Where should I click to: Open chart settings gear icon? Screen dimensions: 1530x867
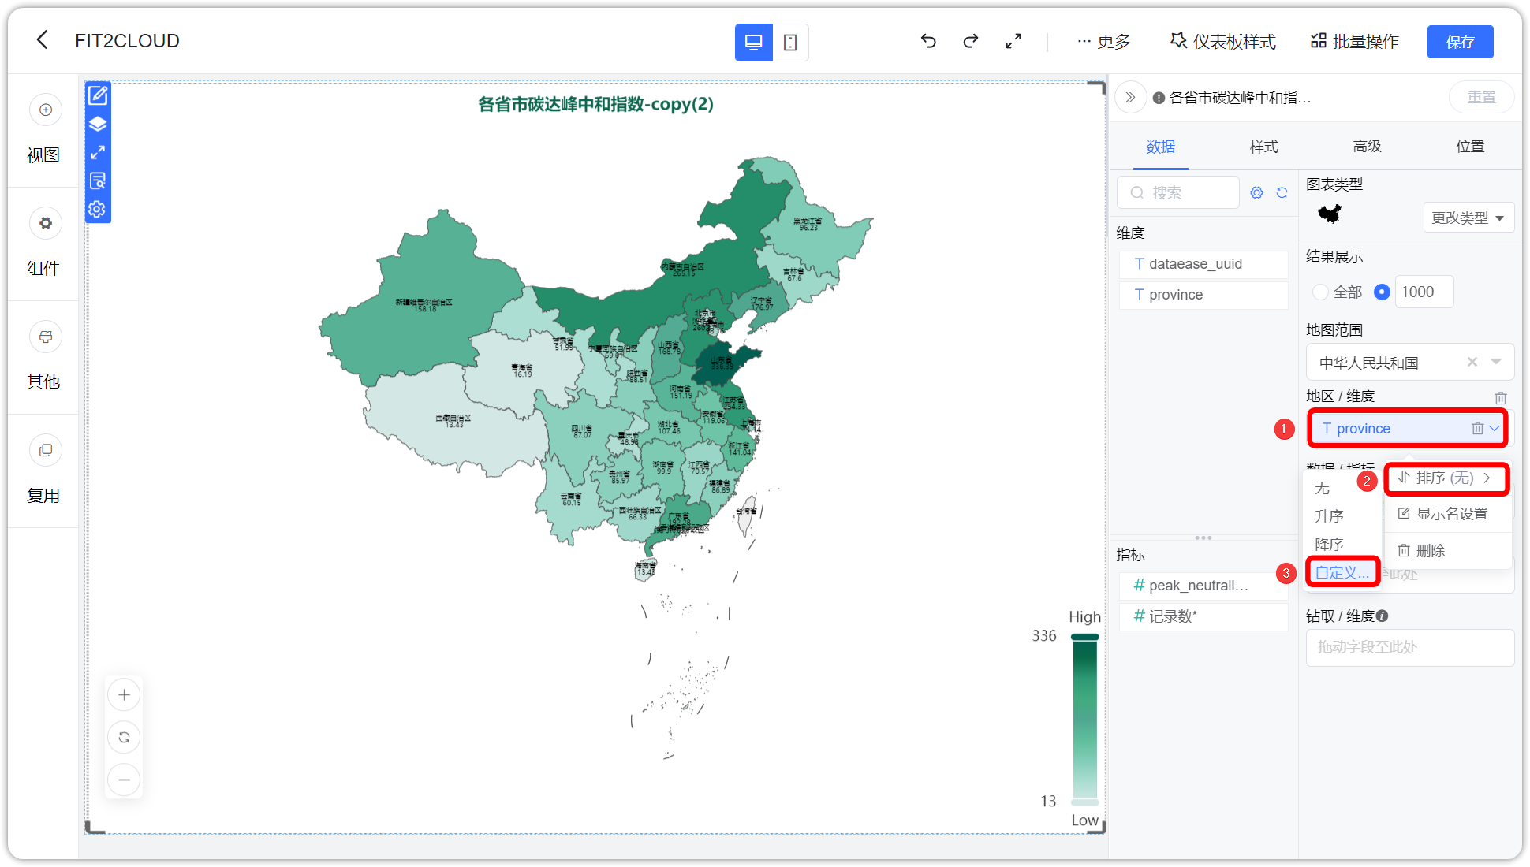(x=98, y=209)
